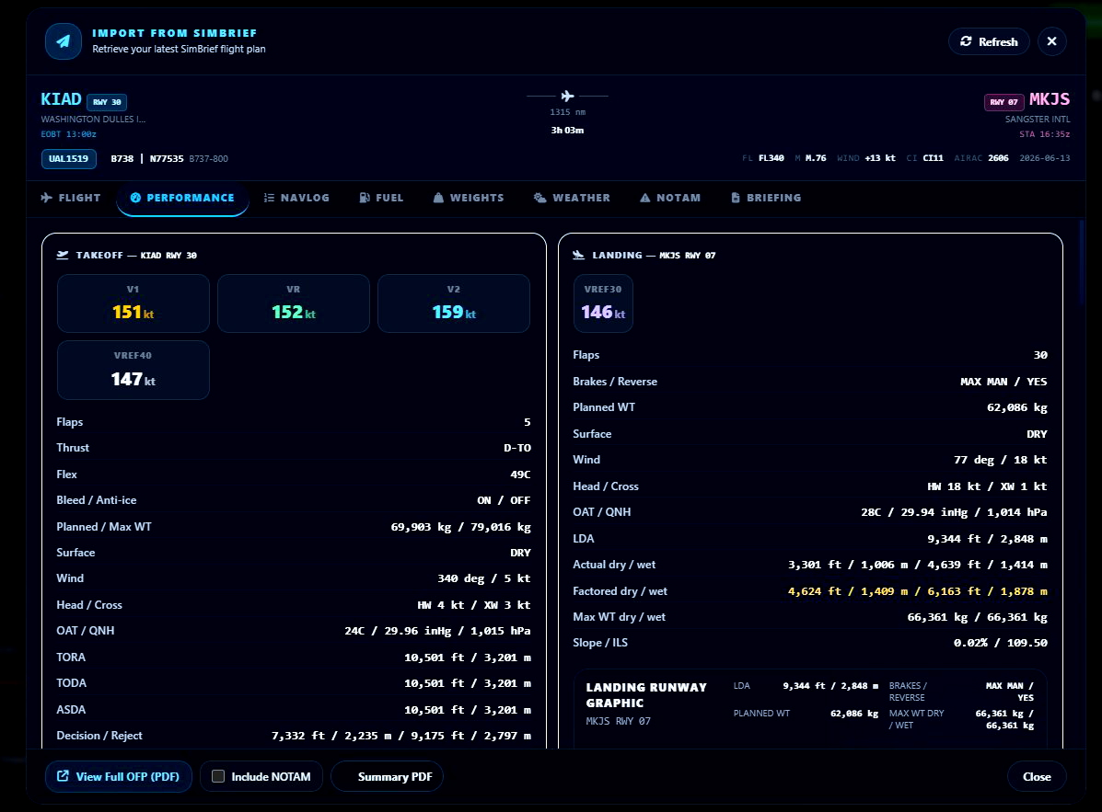Click the AIRAC 2606 value
Viewport: 1102px width, 812px height.
point(998,158)
